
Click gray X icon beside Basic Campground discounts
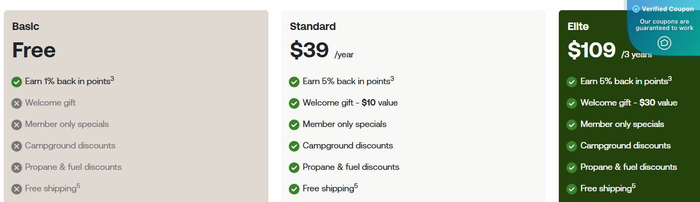click(17, 146)
